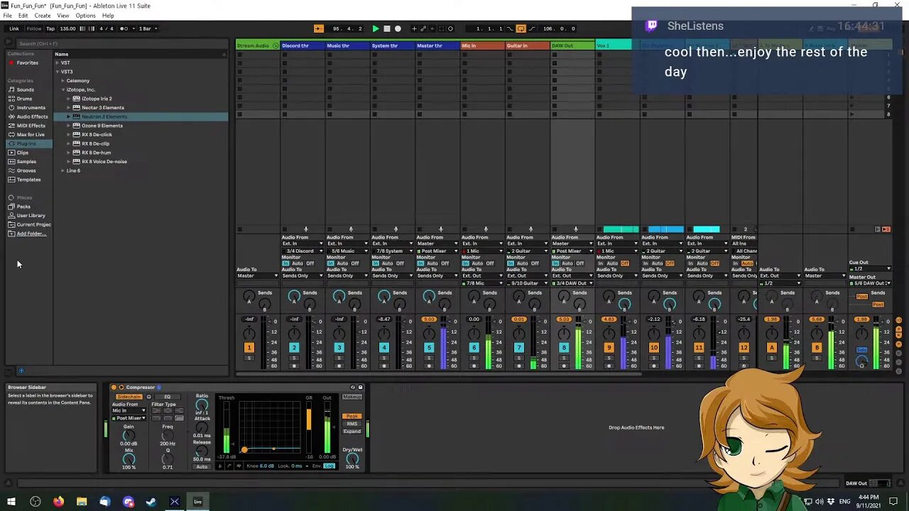Start playback with the Play button

tap(376, 28)
